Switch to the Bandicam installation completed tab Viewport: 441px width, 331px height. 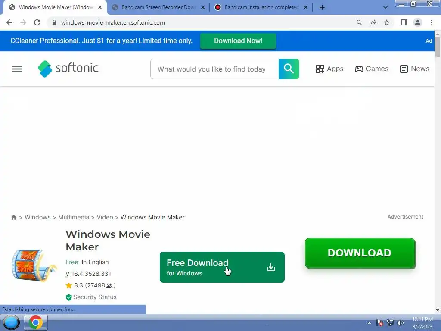261,7
